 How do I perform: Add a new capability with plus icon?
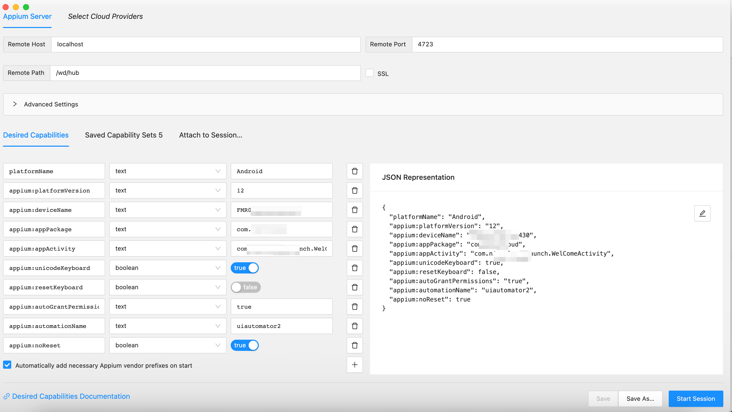click(x=354, y=365)
